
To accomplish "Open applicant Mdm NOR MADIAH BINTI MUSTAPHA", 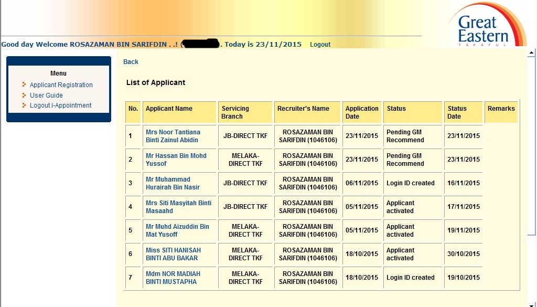I will 173,278.
